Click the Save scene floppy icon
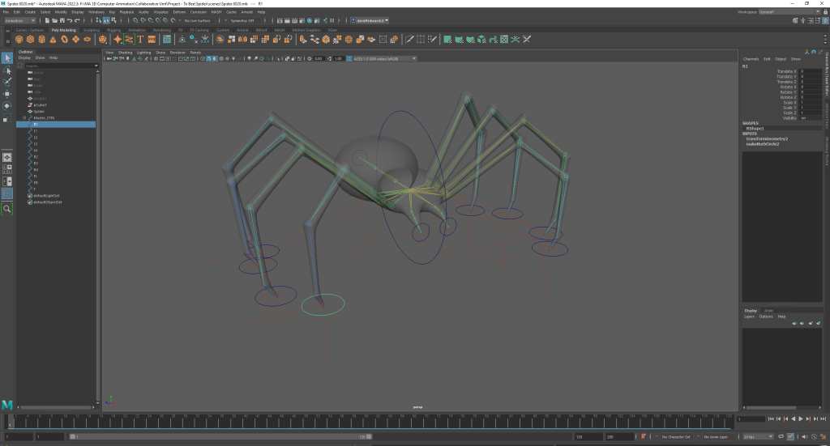830x446 pixels. (62, 20)
